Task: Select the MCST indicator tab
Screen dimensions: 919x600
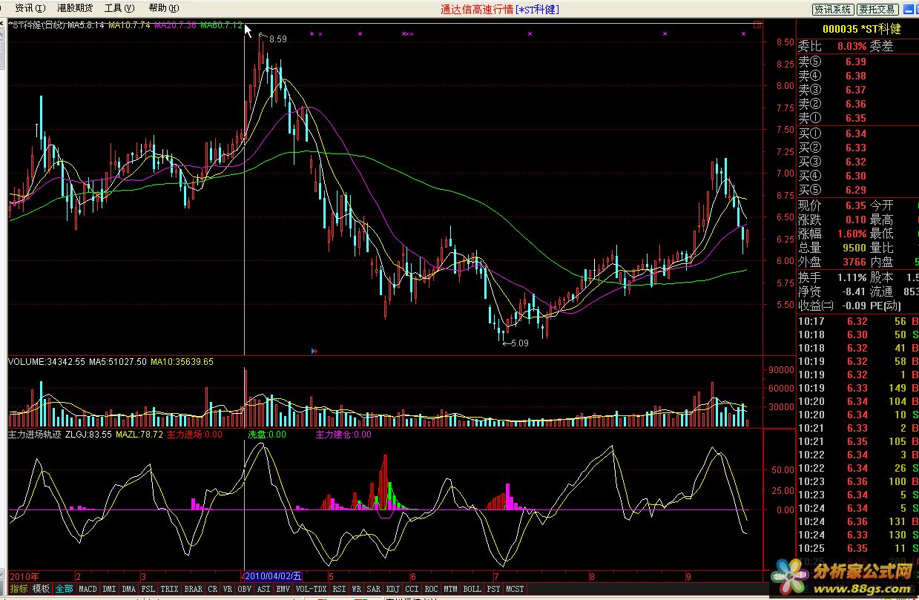Action: [515, 589]
